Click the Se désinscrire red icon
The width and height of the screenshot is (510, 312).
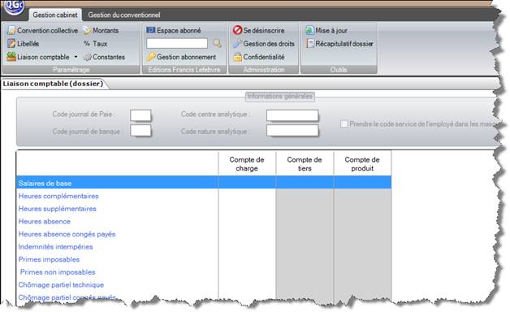click(237, 30)
